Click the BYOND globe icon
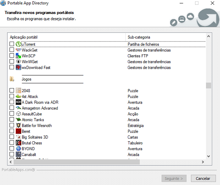The image size is (220, 185). pyautogui.click(x=18, y=149)
